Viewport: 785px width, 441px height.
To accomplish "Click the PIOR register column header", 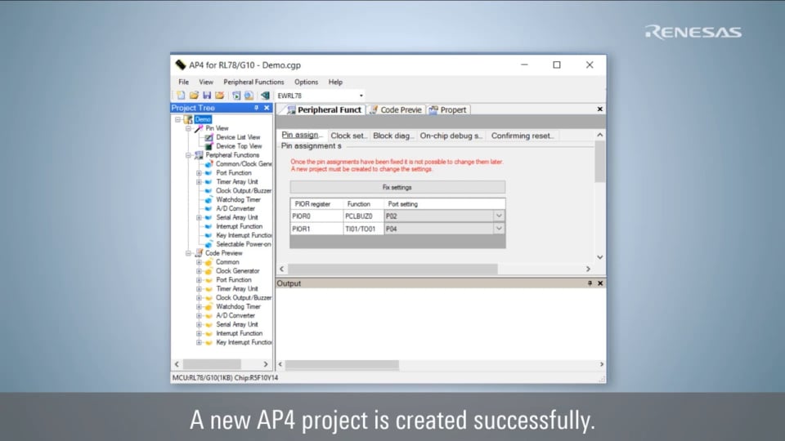I will (316, 204).
